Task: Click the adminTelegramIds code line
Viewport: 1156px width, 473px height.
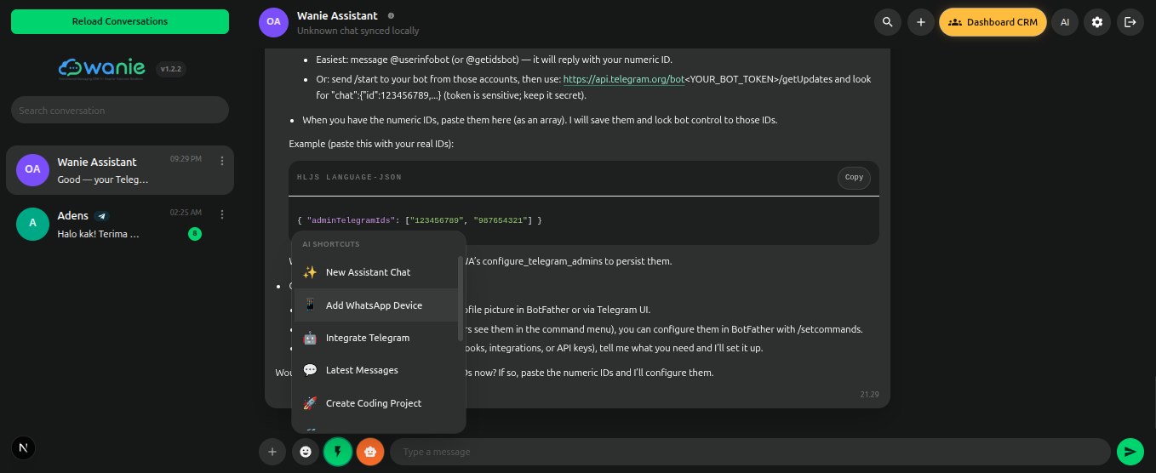Action: [x=420, y=220]
